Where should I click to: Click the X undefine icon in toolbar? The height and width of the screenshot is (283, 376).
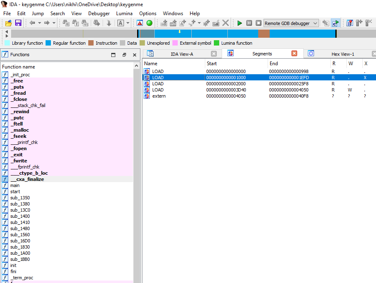tap(225, 23)
